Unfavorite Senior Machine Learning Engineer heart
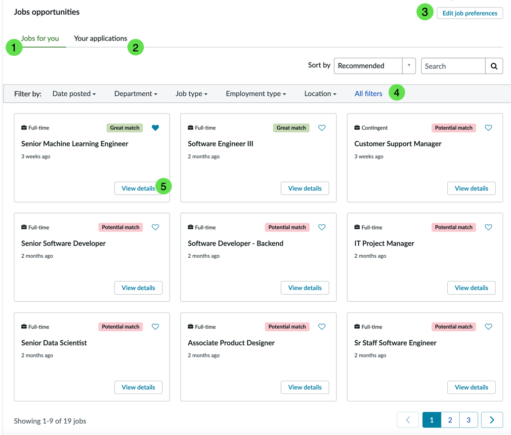This screenshot has width=511, height=435. coord(156,127)
